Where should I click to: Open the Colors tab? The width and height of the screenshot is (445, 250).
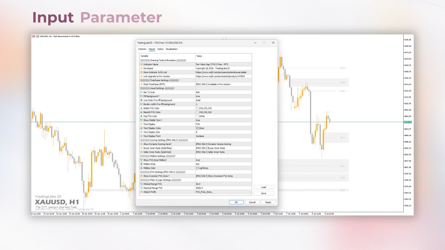(160, 49)
